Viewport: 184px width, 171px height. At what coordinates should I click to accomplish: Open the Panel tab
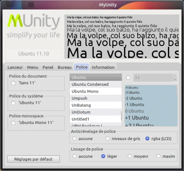click(48, 67)
